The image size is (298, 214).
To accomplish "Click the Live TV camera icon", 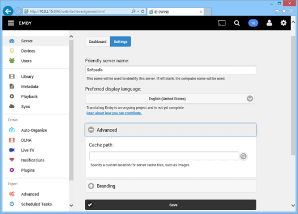I will coord(12,150).
